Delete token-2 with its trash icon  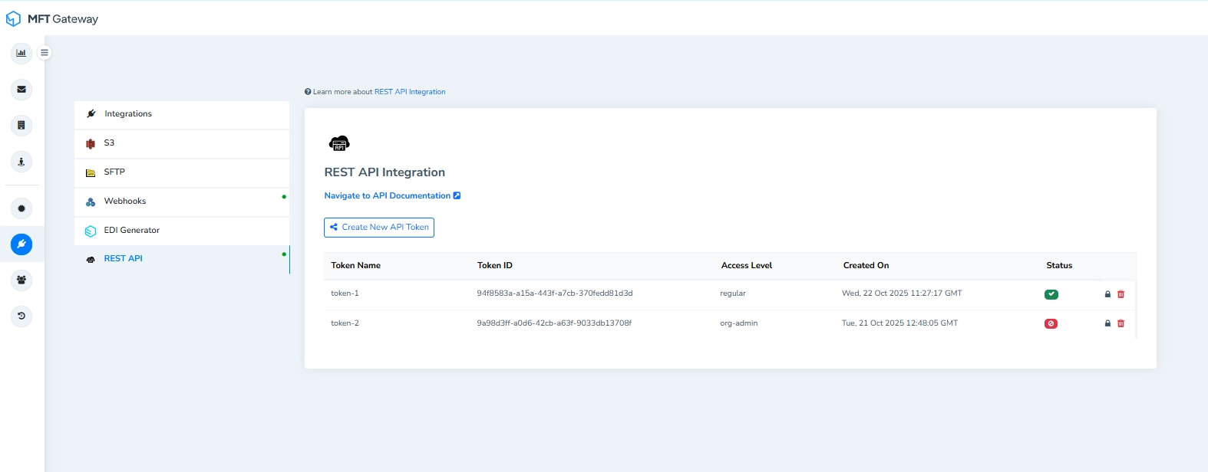click(1121, 323)
